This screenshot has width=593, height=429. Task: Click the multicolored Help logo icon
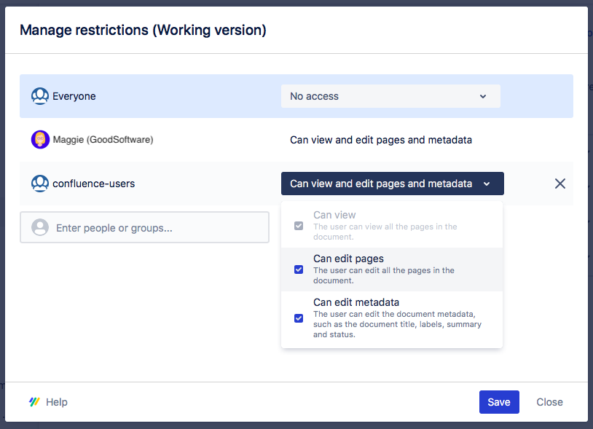tap(34, 401)
